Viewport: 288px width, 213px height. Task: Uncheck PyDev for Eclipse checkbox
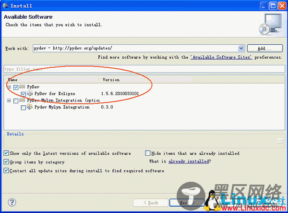[24, 94]
